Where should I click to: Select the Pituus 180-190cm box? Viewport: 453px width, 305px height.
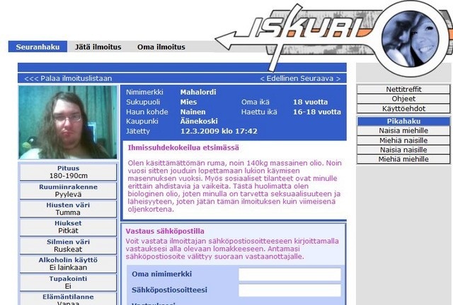[68, 172]
